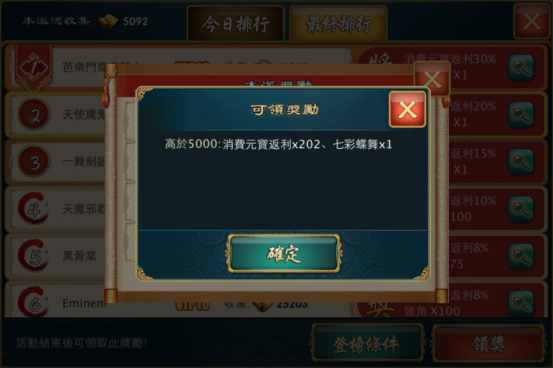Click the 本派總收集 scroll icon
The image size is (553, 368).
point(108,22)
